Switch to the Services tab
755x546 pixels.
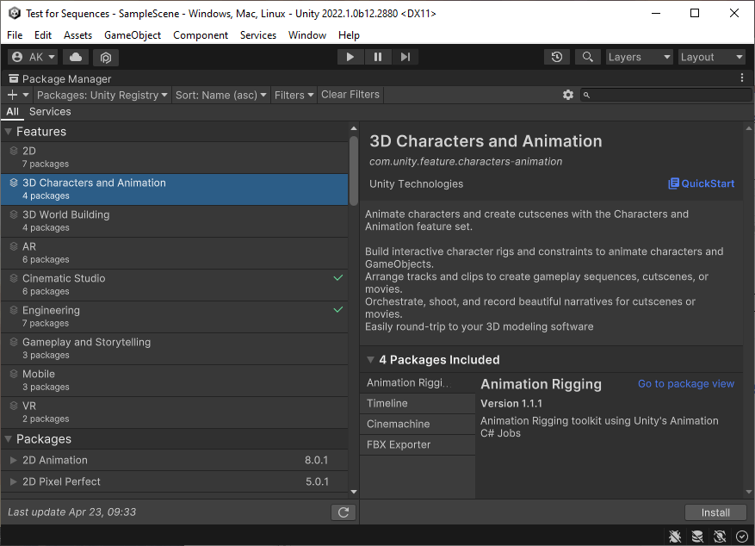(50, 112)
